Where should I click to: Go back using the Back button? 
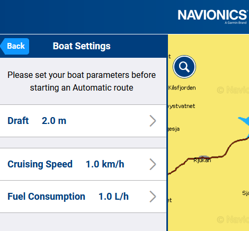tap(15, 46)
